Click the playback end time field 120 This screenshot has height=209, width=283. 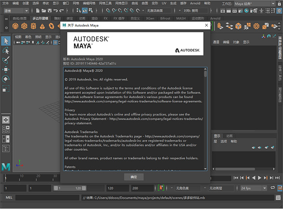[x=118, y=188]
